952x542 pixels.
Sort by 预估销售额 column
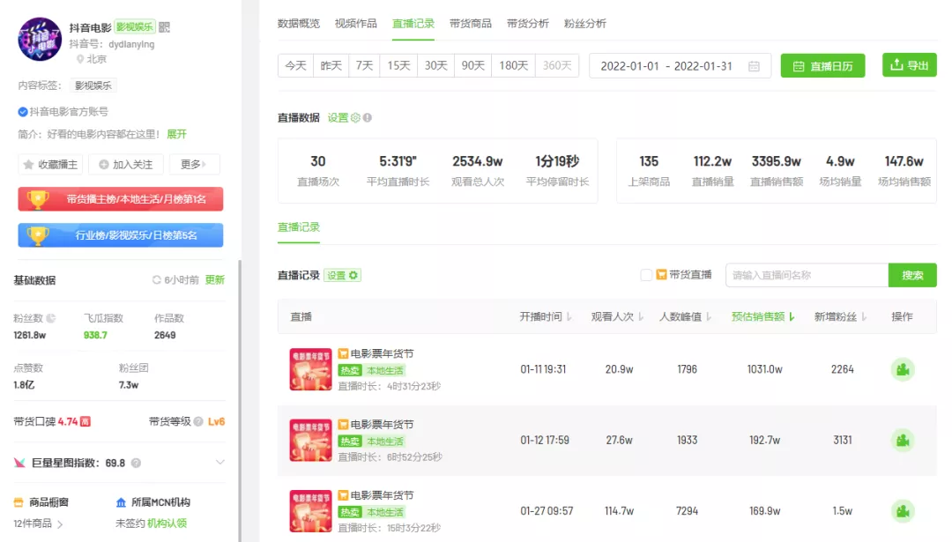click(763, 316)
